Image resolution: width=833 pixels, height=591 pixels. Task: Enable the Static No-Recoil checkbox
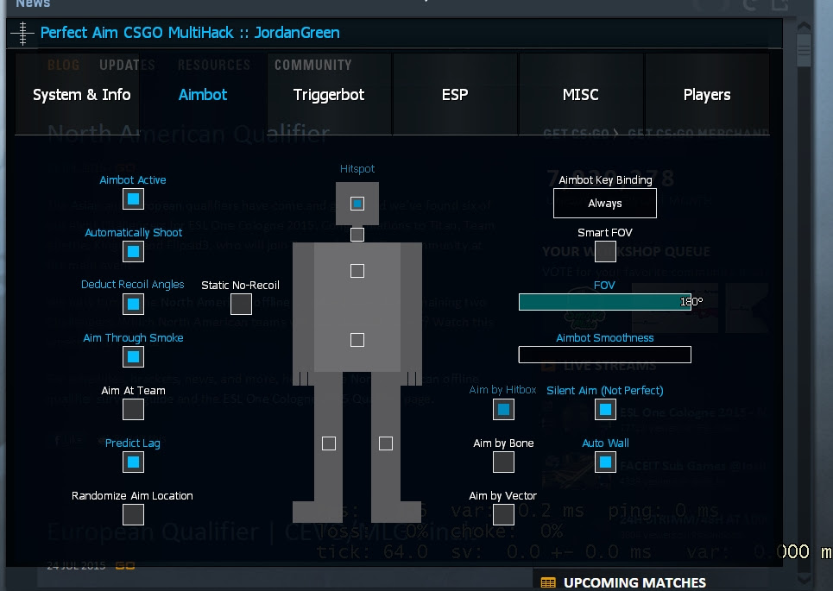click(x=241, y=305)
